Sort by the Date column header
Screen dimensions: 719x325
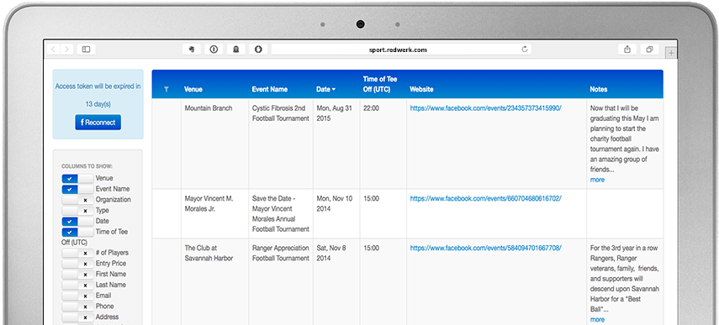pos(325,89)
